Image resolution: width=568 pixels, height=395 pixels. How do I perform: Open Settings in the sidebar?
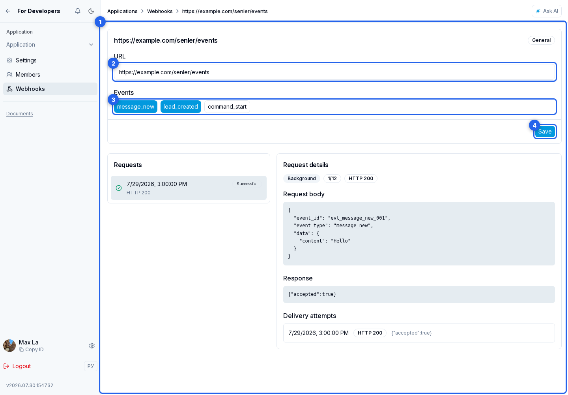point(50,60)
